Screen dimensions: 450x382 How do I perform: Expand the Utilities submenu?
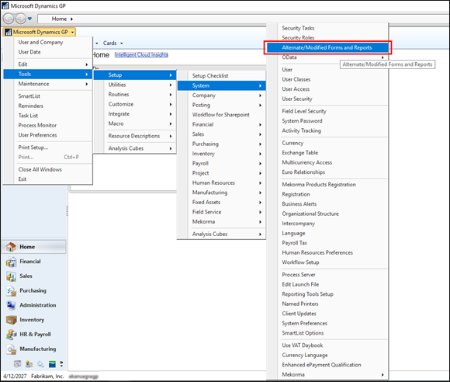pyautogui.click(x=135, y=85)
